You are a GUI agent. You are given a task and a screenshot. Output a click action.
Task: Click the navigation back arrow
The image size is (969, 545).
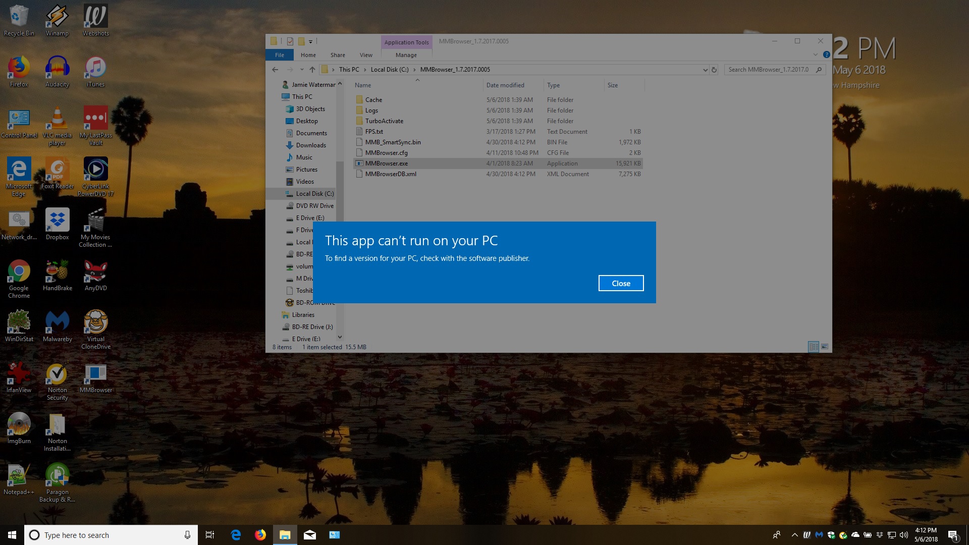(x=276, y=69)
